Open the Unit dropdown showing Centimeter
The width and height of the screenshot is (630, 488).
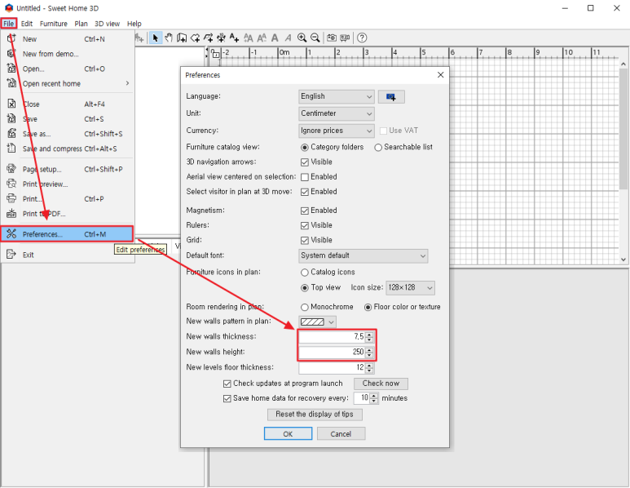pyautogui.click(x=337, y=114)
